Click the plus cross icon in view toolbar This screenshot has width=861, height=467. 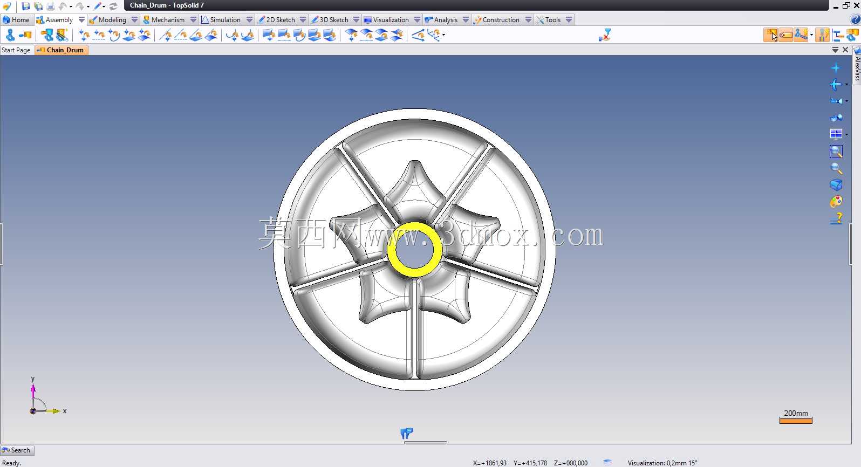pyautogui.click(x=836, y=68)
